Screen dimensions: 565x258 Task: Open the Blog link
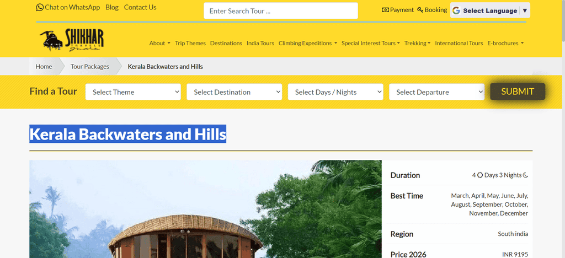[x=112, y=7]
